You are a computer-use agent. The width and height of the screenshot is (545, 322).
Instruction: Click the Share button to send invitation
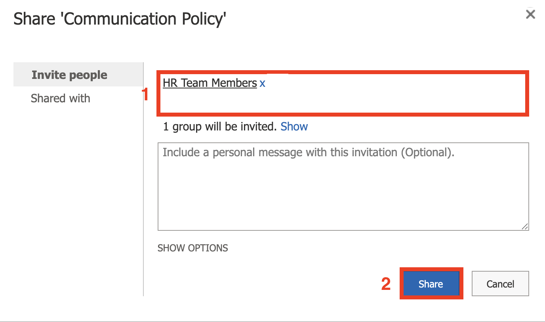tap(431, 284)
